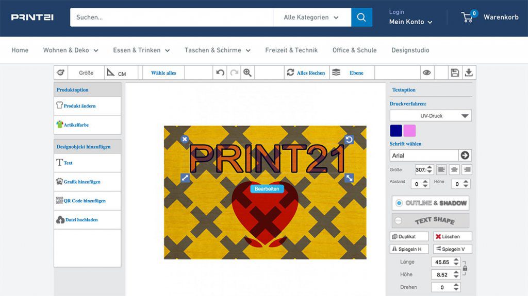
Task: Click the download icon in the toolbar
Action: [x=469, y=73]
